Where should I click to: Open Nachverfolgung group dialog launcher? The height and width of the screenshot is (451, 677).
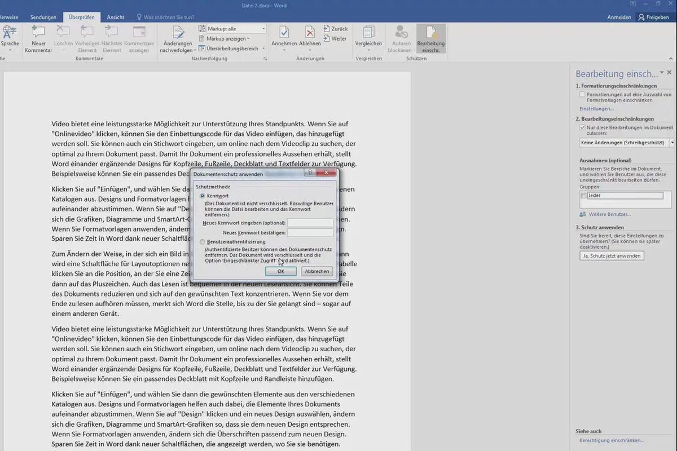coord(264,58)
